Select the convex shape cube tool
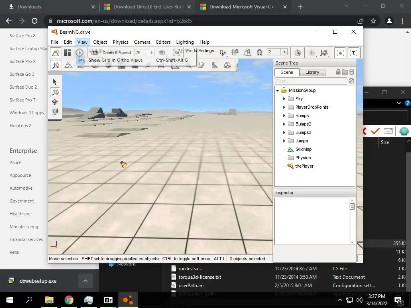This screenshot has width=411, height=308. tap(227, 65)
